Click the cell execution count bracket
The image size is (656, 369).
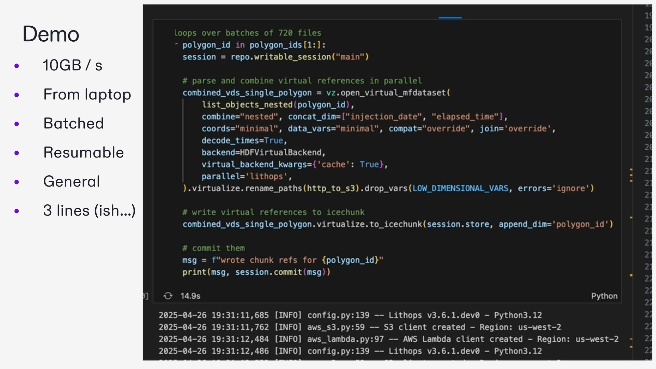(146, 296)
